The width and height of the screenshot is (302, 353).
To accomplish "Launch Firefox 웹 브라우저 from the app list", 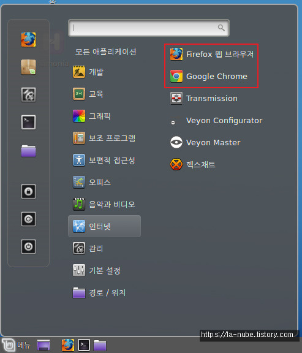I will [x=212, y=55].
